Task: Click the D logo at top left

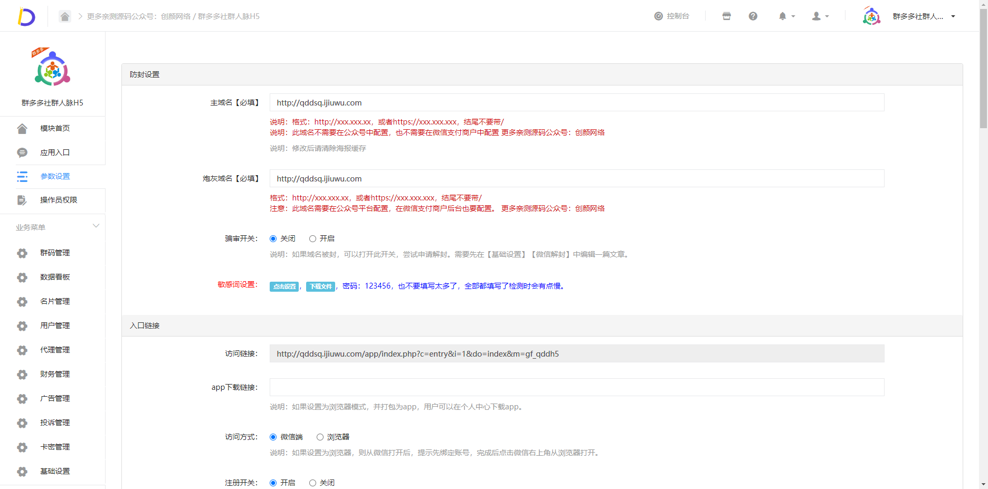Action: (26, 16)
